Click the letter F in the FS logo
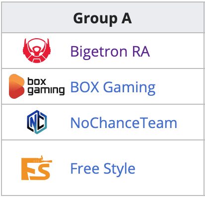 [27, 169]
